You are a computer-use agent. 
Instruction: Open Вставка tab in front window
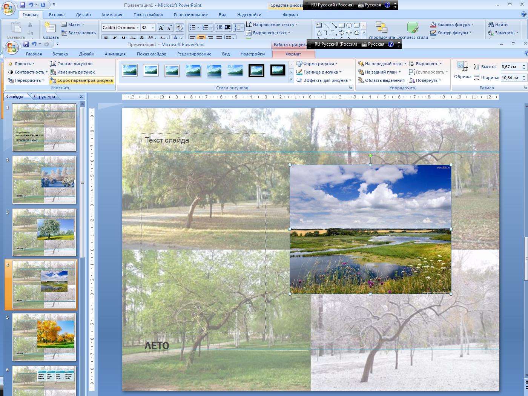(60, 54)
